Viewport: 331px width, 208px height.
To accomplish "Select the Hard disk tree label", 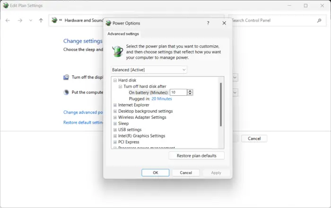I will point(127,80).
